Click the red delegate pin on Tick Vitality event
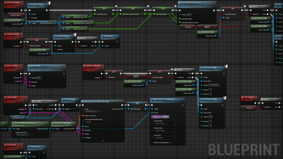 pyautogui.click(x=256, y=98)
